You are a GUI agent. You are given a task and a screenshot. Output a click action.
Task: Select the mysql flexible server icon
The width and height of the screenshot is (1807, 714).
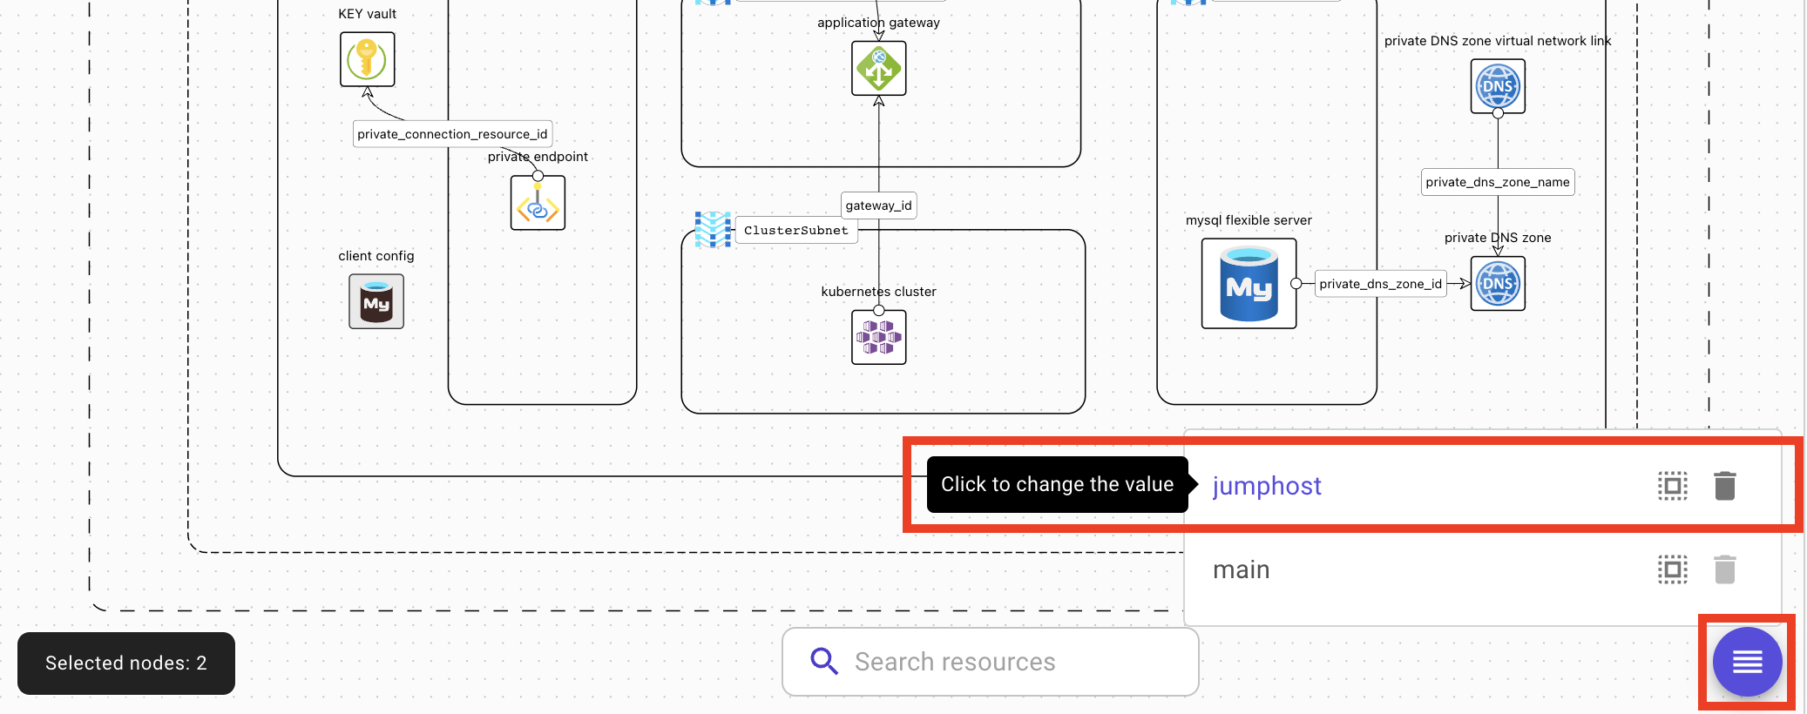click(x=1249, y=284)
